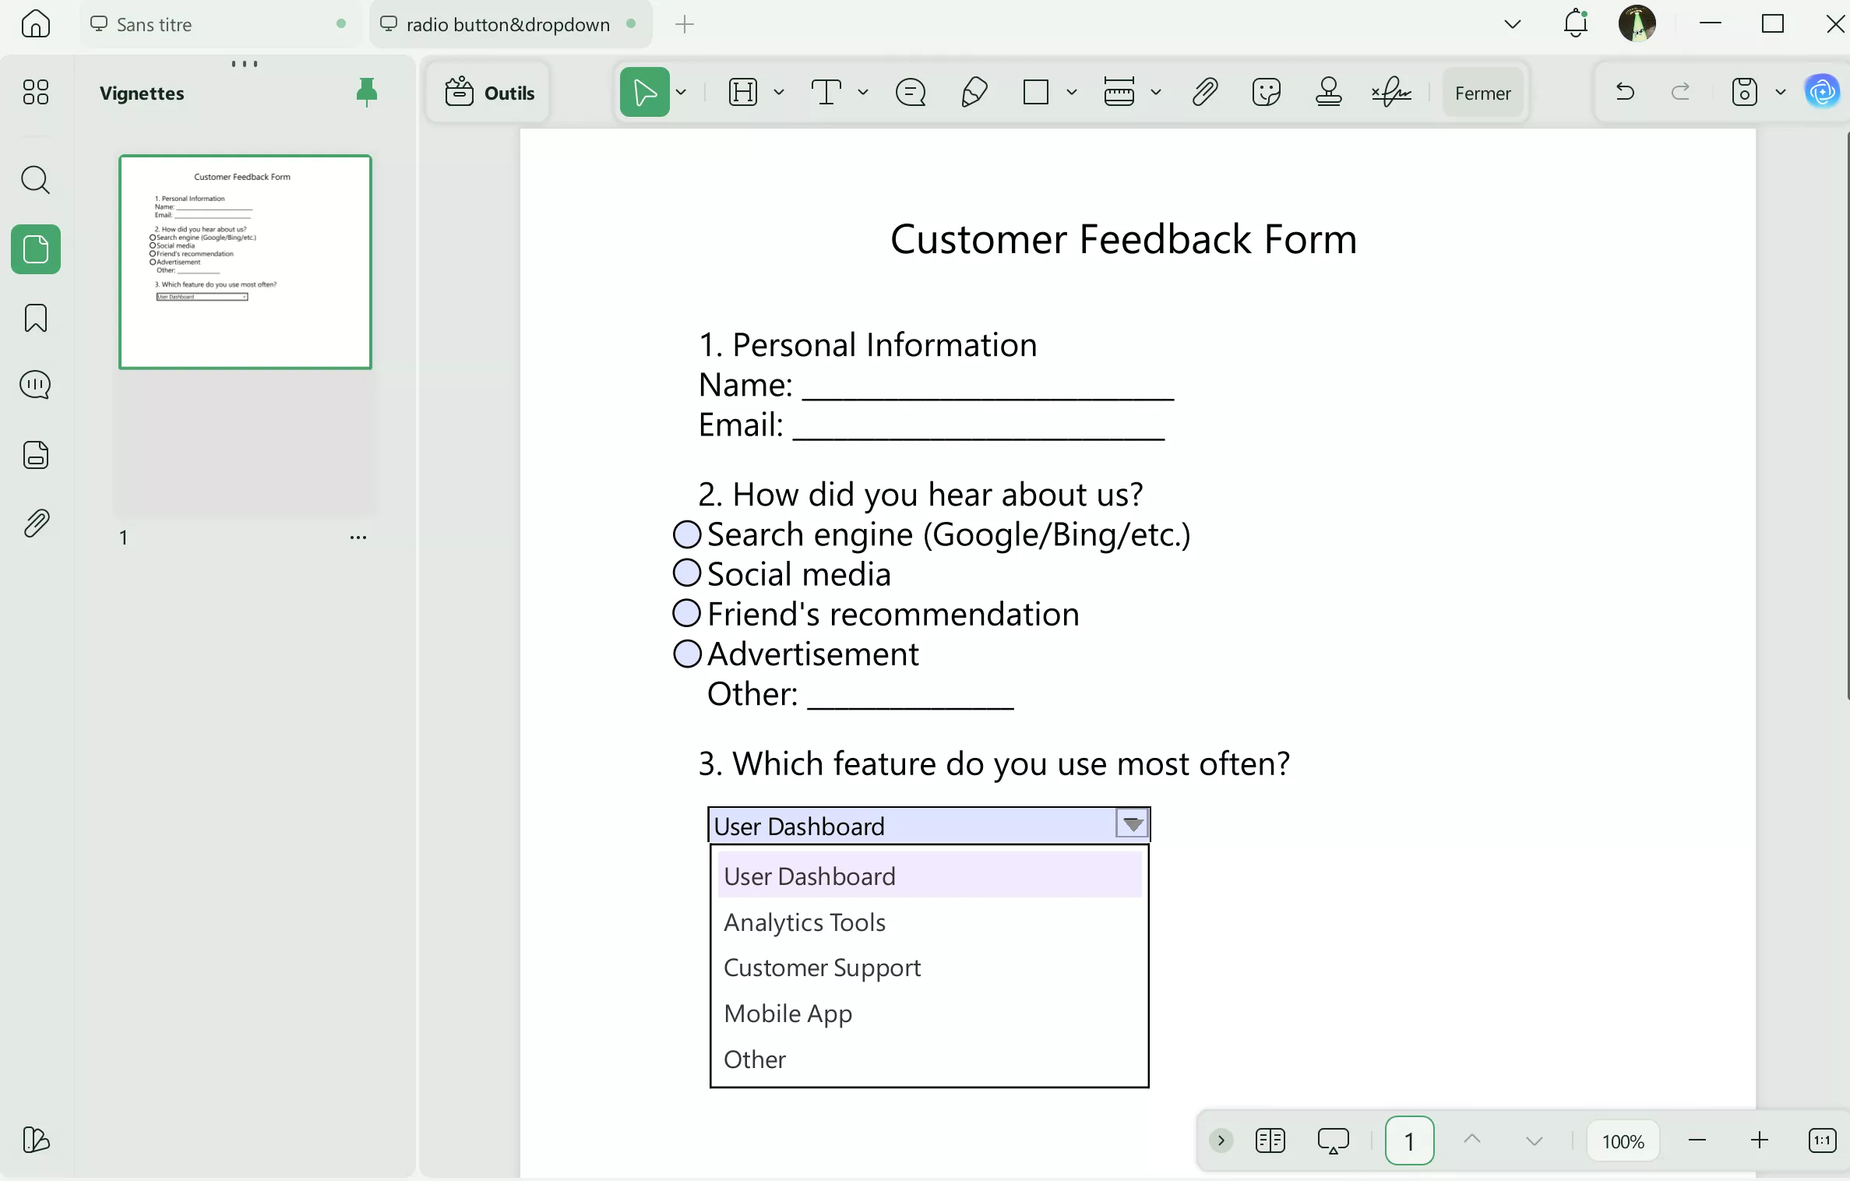
Task: Choose the sticker tool icon
Action: [1266, 93]
